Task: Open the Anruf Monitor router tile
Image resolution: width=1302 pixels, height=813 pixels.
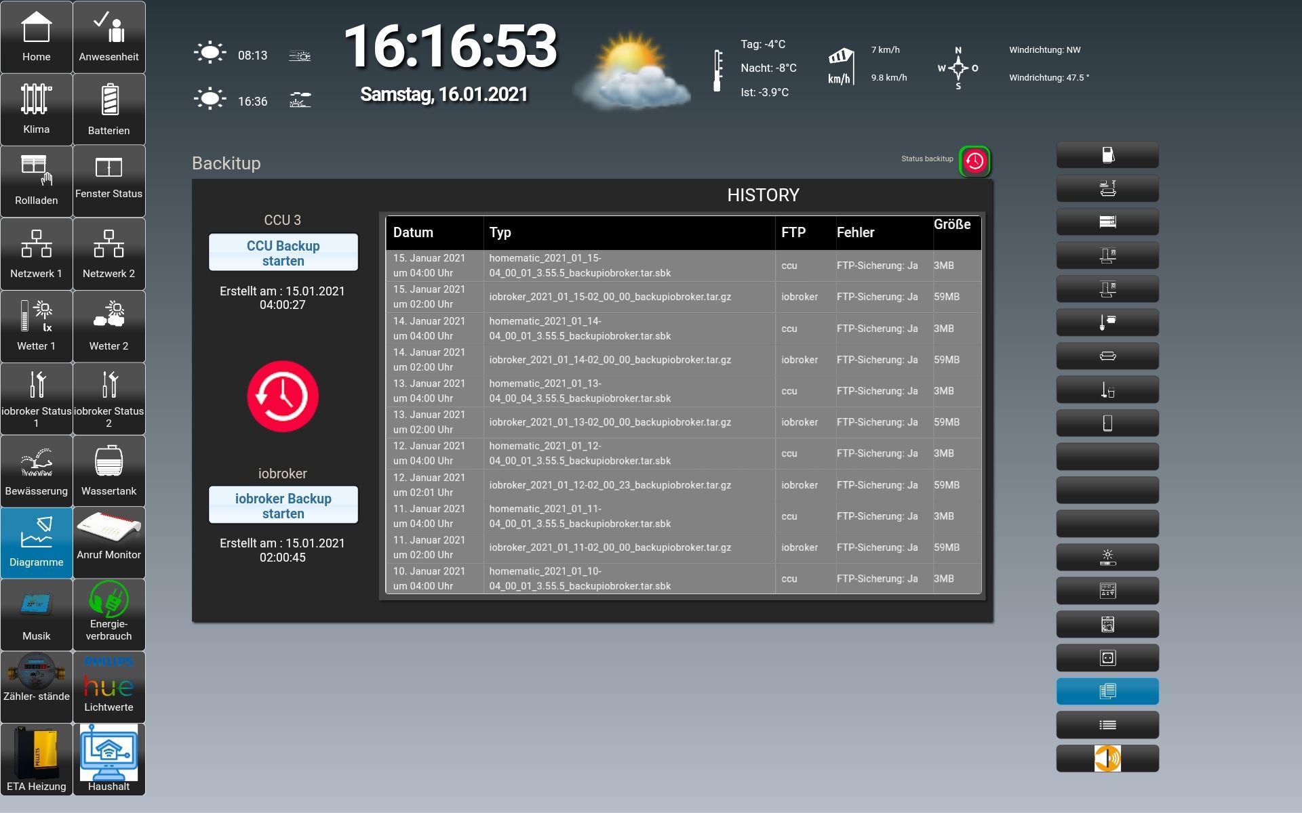Action: point(108,542)
